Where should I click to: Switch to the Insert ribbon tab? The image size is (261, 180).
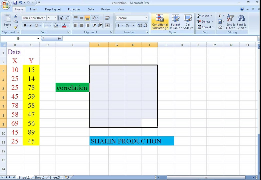tap(34, 9)
